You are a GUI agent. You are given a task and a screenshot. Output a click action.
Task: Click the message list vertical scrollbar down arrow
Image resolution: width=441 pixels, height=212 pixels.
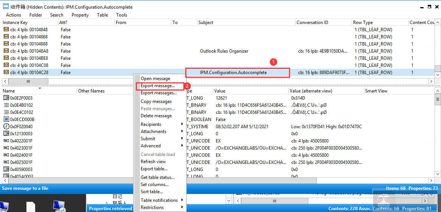(x=438, y=75)
